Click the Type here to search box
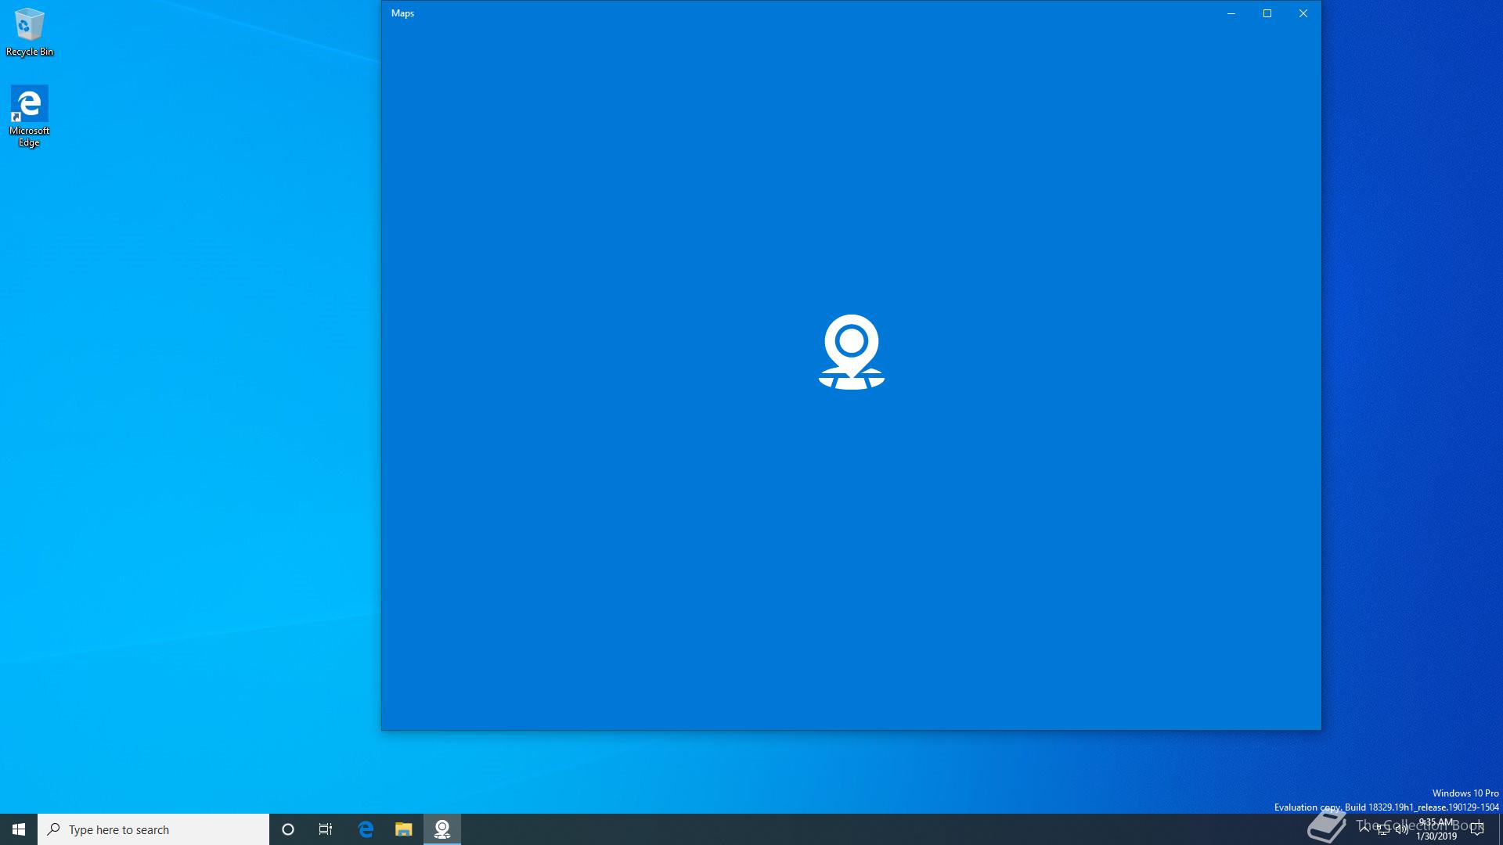This screenshot has width=1503, height=845. click(153, 829)
